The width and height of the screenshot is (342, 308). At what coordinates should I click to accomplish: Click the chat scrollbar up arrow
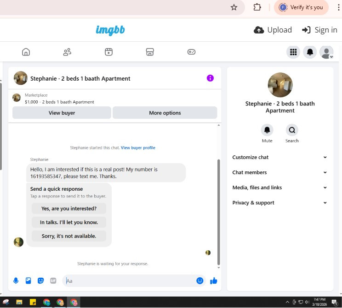point(218,125)
